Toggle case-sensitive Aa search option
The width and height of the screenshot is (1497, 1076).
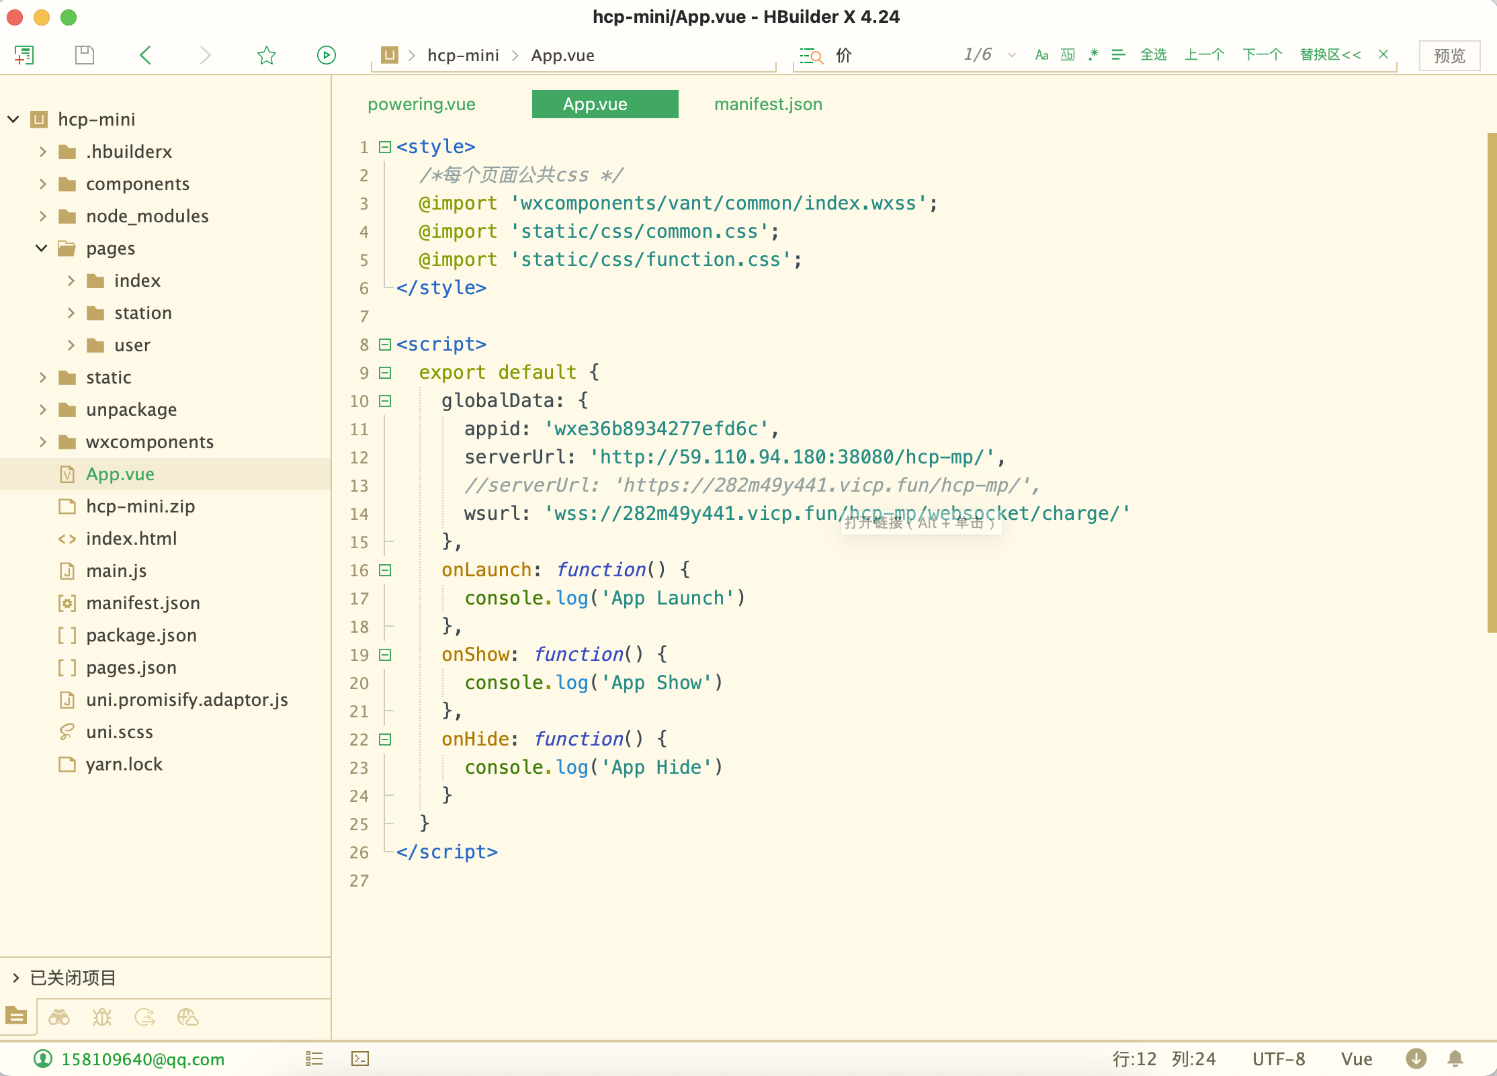click(1042, 55)
